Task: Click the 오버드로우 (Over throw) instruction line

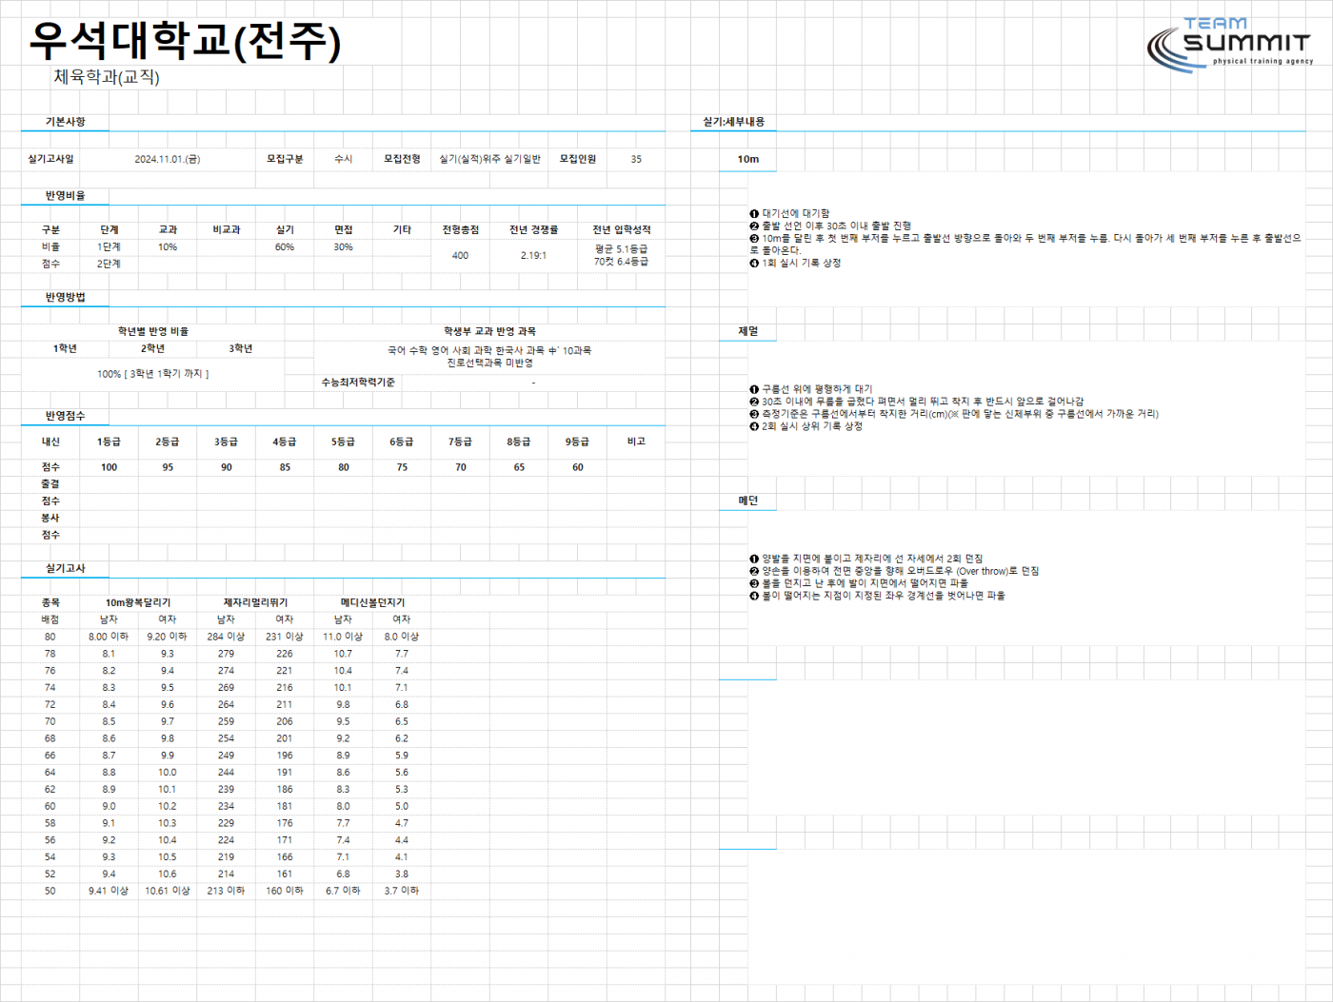Action: pos(894,572)
